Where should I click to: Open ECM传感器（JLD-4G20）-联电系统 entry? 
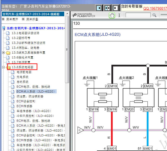coord(41,140)
